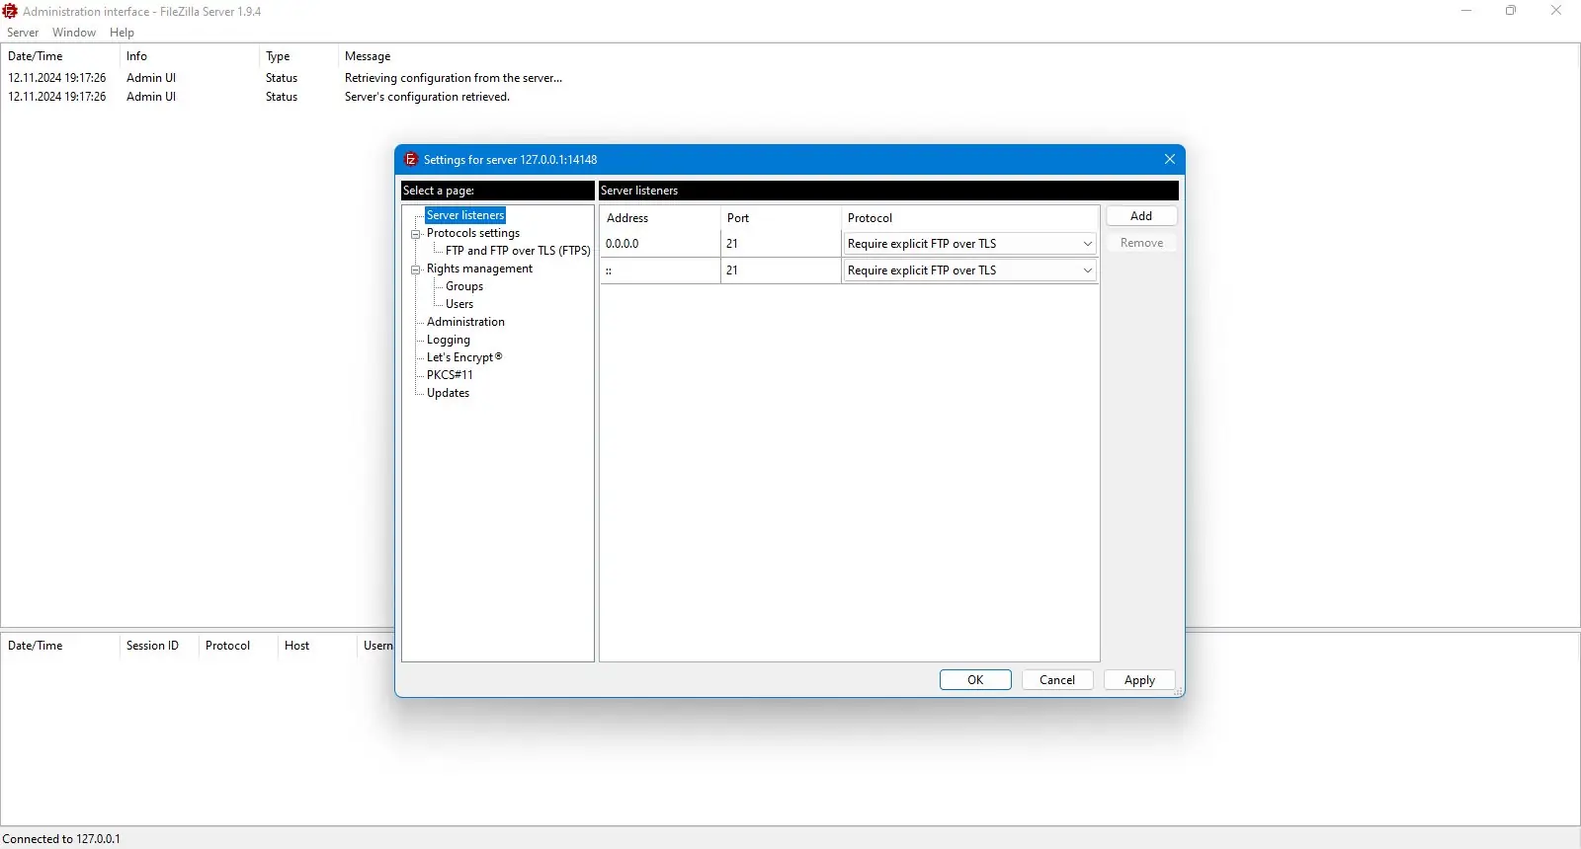Viewport: 1581px width, 849px height.
Task: Open the PKCS#11 page
Action: click(x=450, y=375)
